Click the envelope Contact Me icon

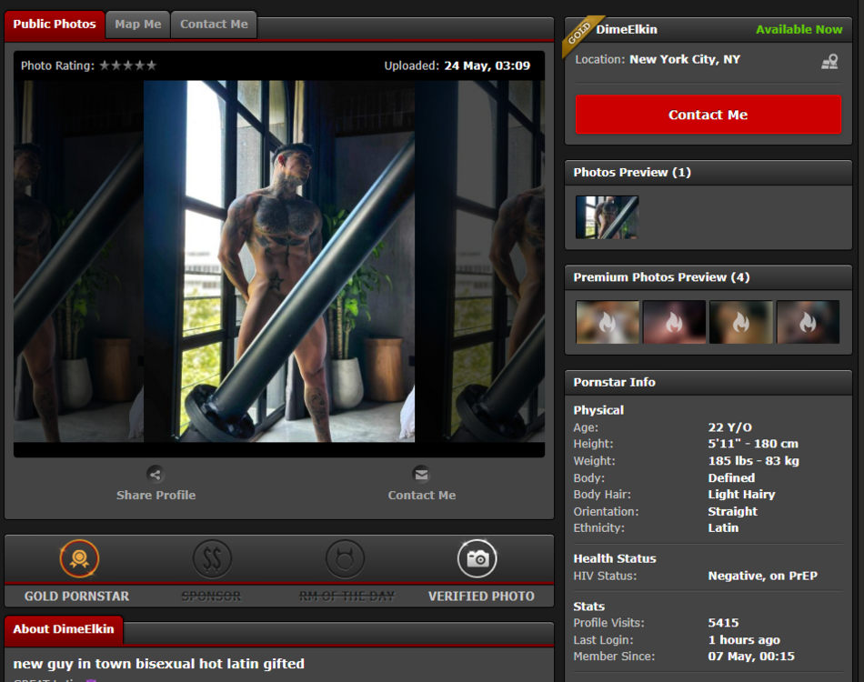(x=421, y=474)
